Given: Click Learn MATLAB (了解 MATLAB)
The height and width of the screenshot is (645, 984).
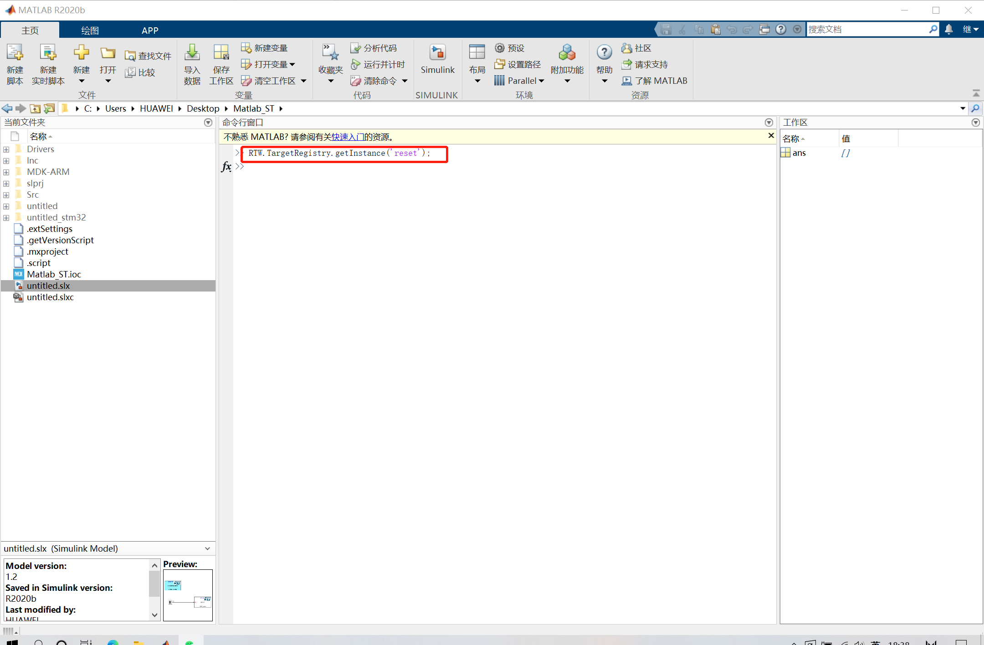Looking at the screenshot, I should pyautogui.click(x=655, y=81).
